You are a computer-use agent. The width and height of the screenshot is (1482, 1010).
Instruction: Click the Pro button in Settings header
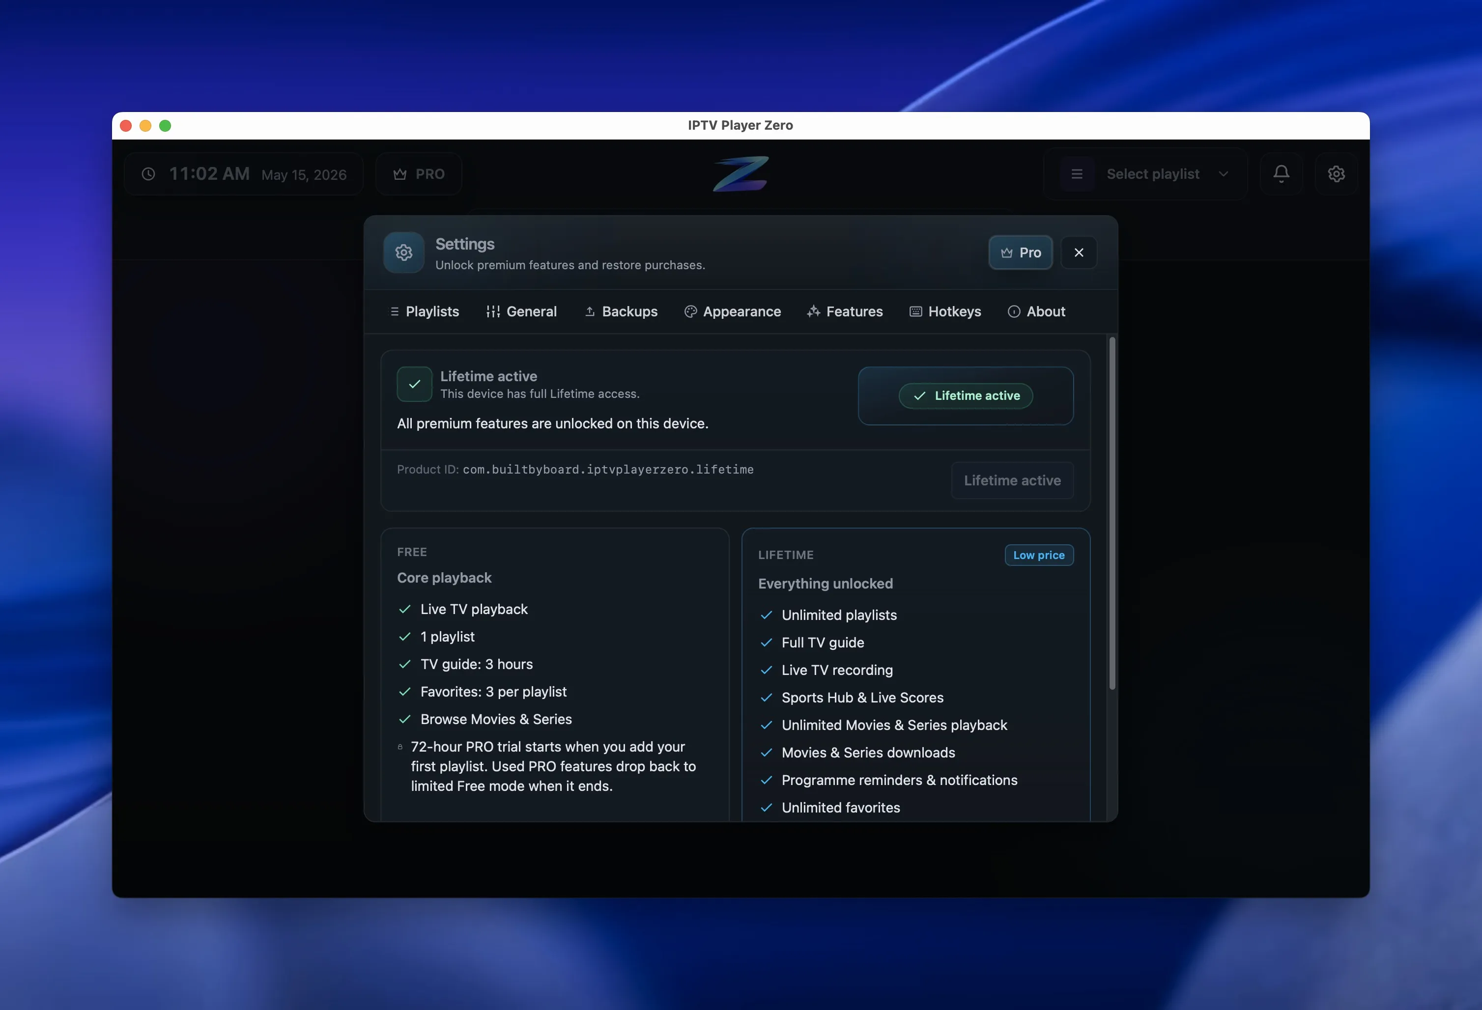pos(1020,252)
